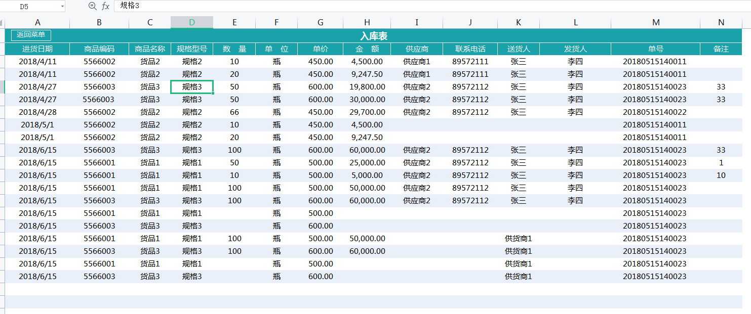Select column N header
The height and width of the screenshot is (314, 751).
[721, 22]
